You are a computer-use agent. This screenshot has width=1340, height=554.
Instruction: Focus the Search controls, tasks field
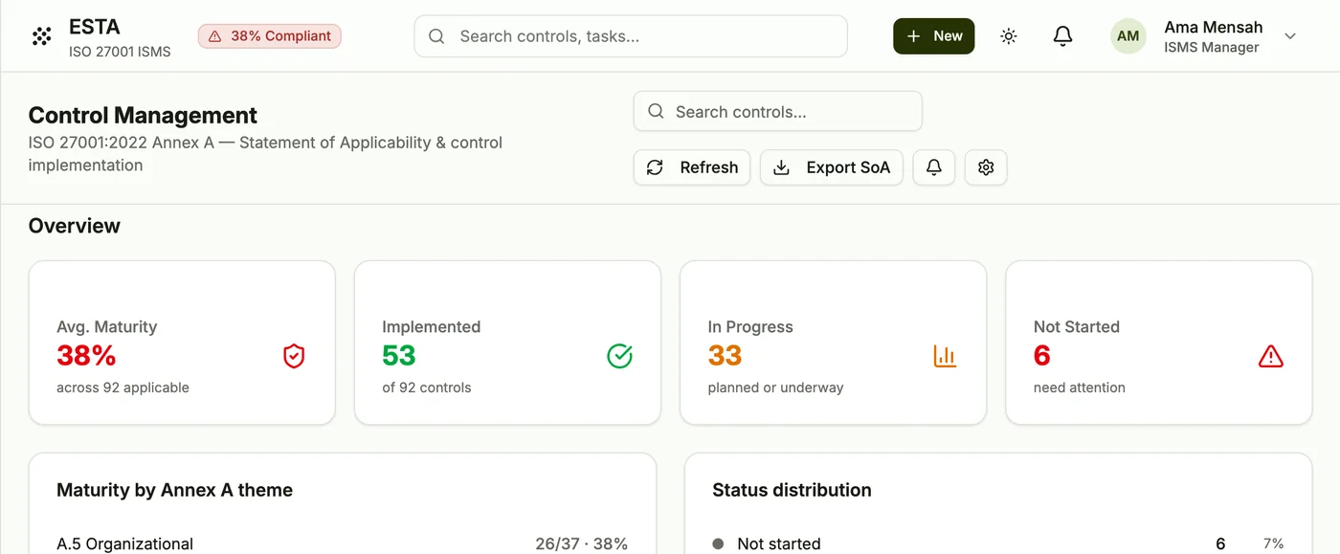pos(631,36)
